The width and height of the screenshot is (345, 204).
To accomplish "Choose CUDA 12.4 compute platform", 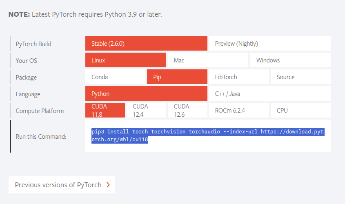I will click(x=146, y=110).
